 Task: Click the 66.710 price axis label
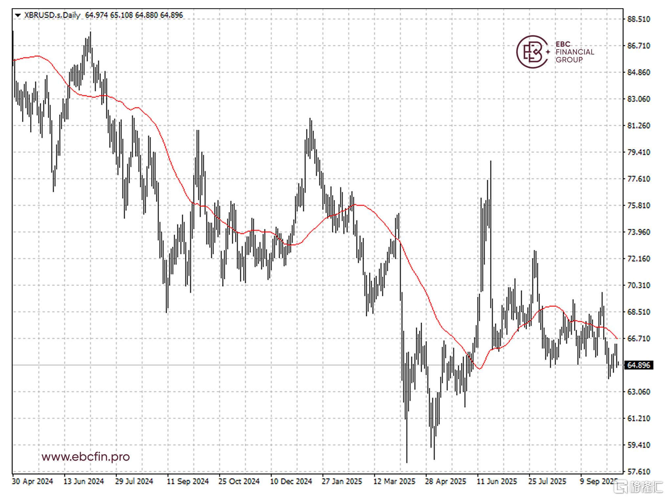tap(638, 338)
